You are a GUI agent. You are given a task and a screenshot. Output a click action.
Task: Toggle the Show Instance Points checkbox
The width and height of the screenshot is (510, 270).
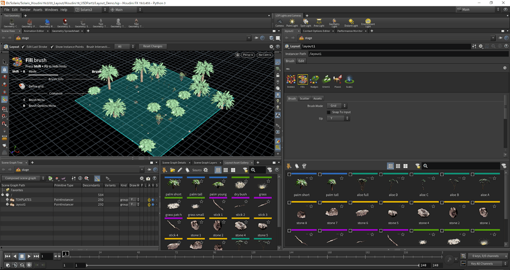(x=53, y=47)
